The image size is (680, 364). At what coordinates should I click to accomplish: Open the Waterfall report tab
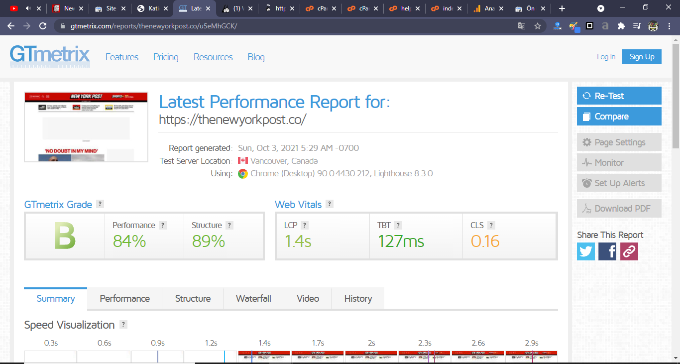253,299
